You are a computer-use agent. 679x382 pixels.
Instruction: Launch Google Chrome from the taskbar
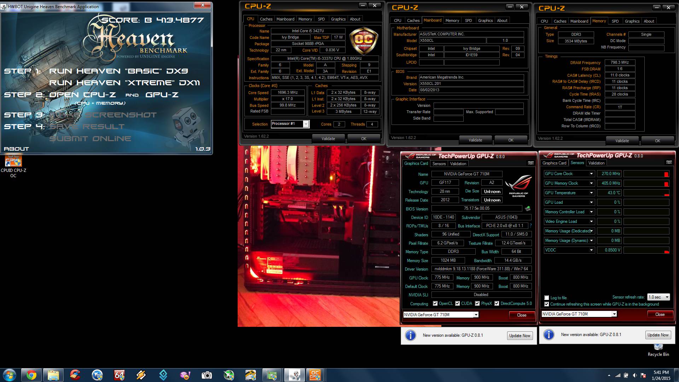click(31, 375)
